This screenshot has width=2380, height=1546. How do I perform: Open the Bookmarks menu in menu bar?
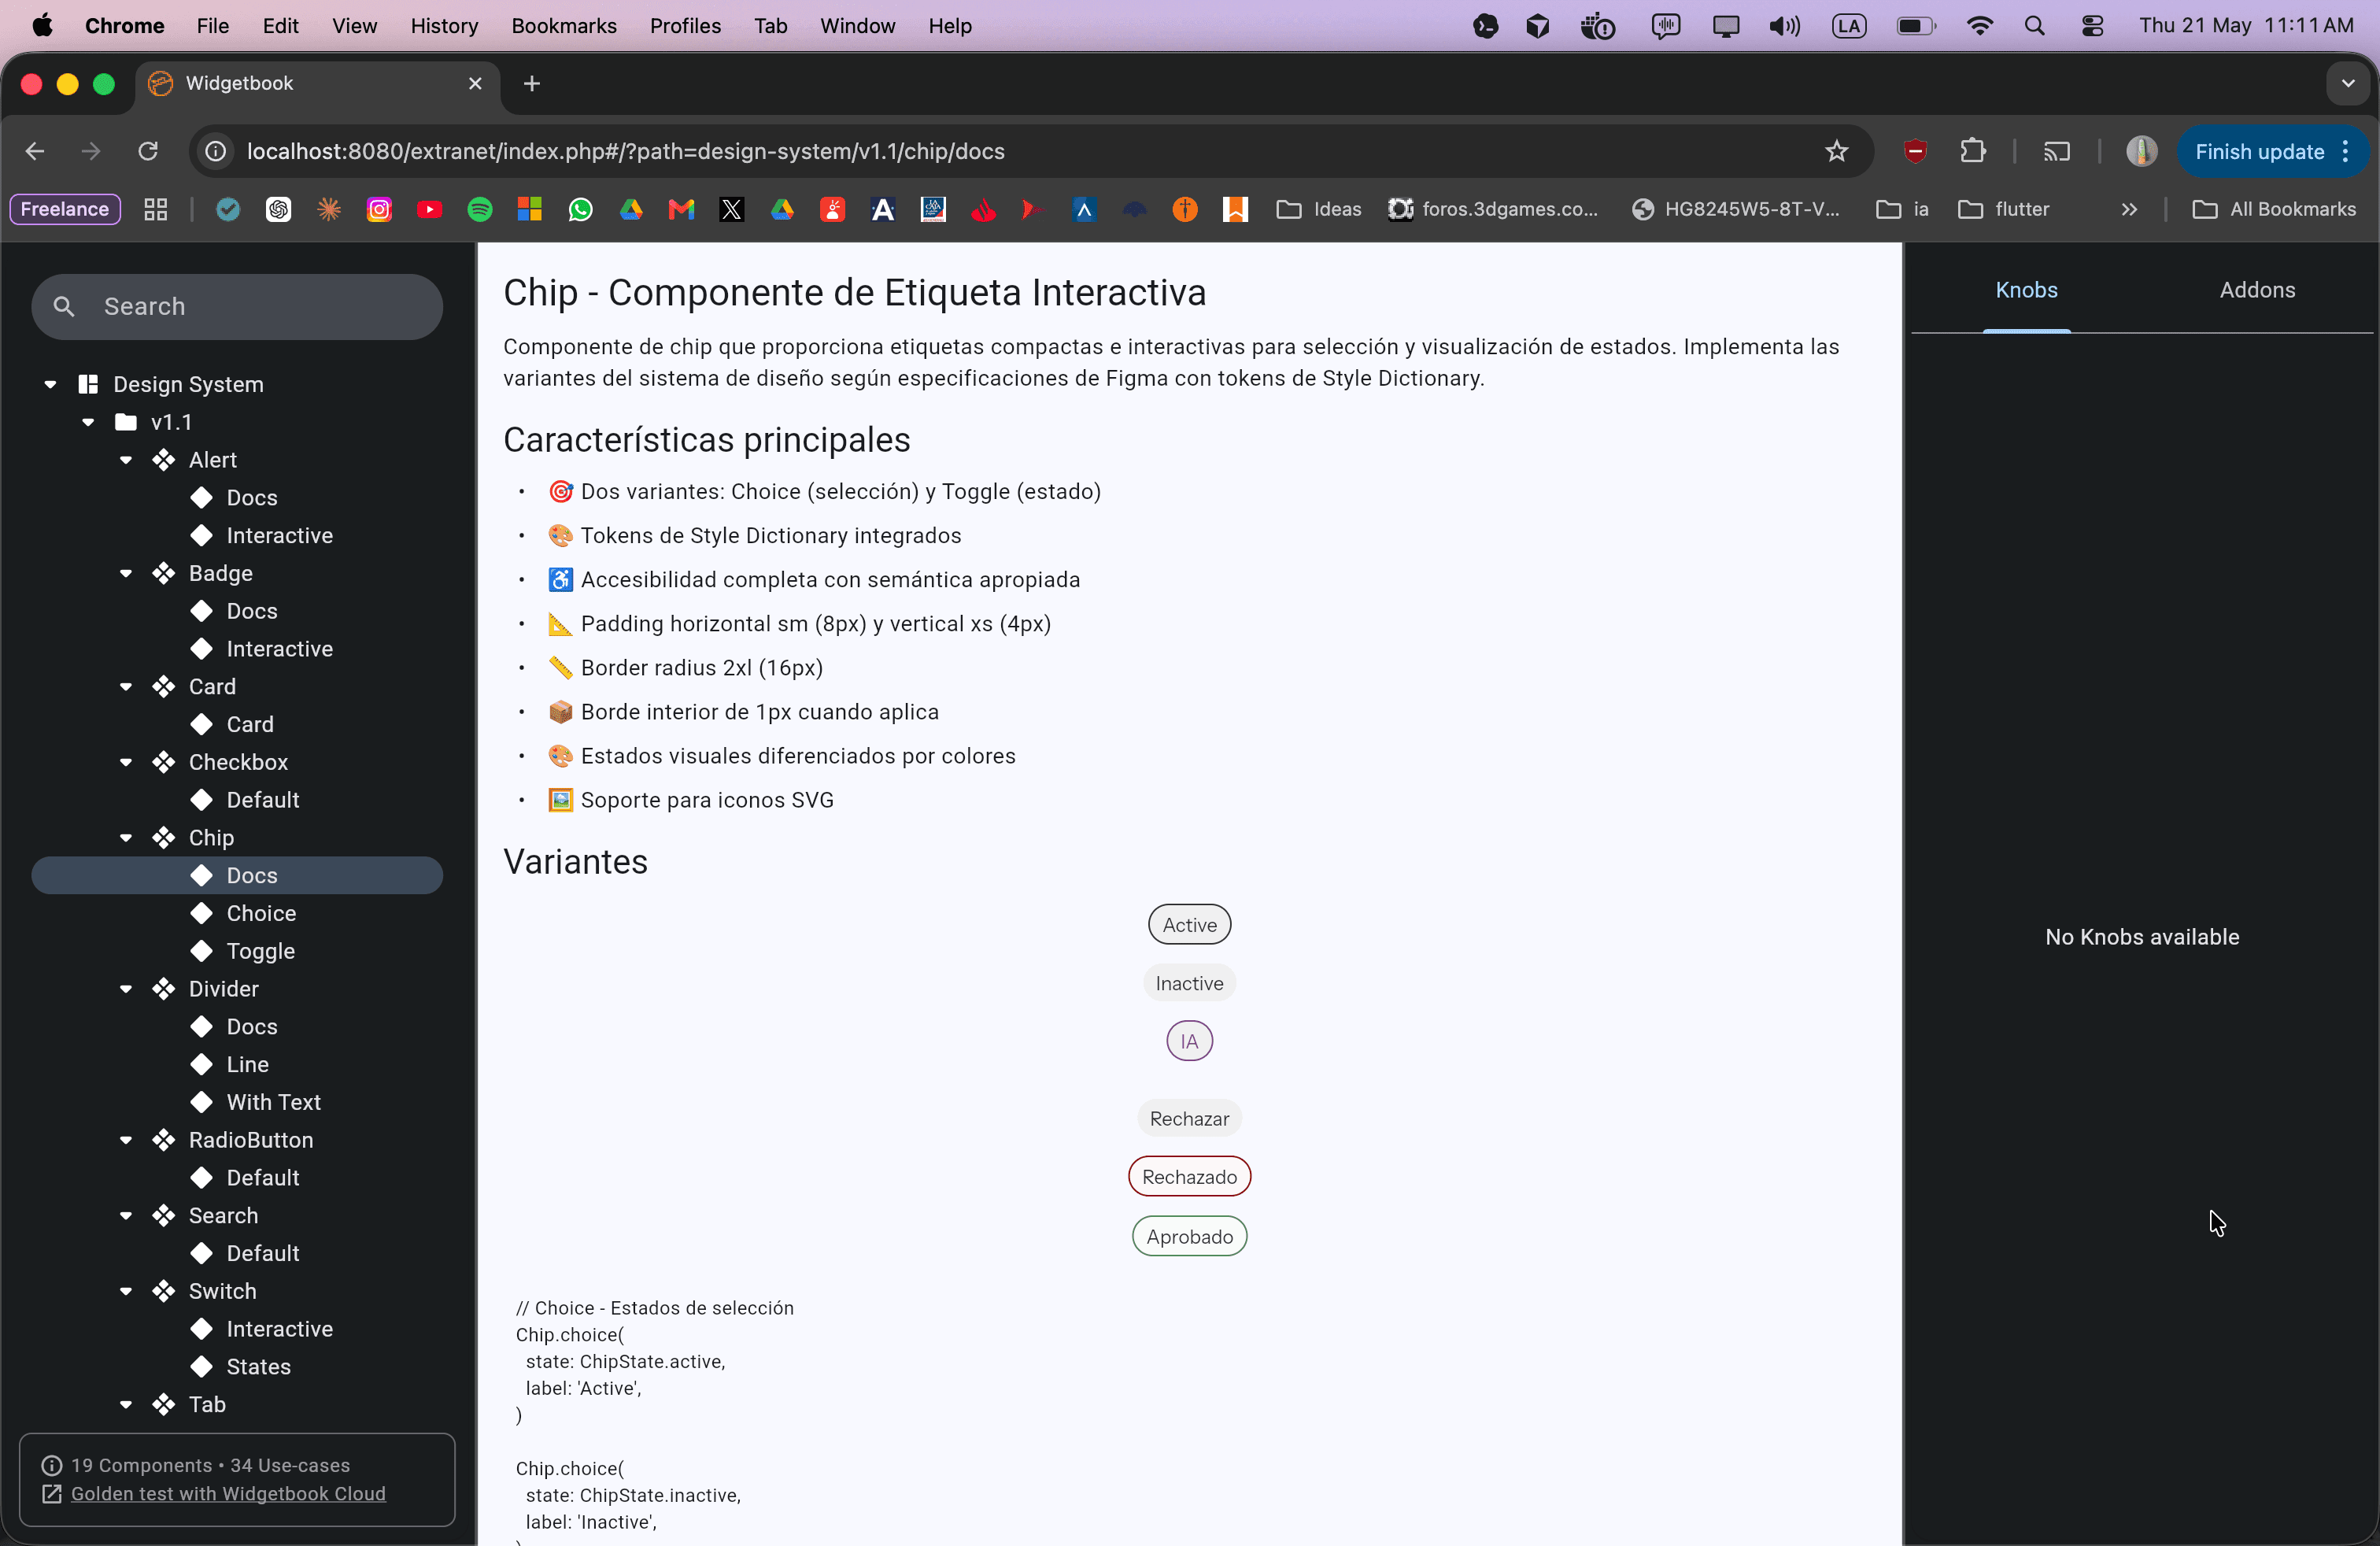[x=564, y=26]
